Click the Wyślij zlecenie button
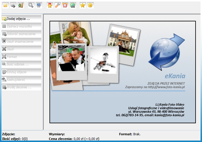 pos(21,87)
